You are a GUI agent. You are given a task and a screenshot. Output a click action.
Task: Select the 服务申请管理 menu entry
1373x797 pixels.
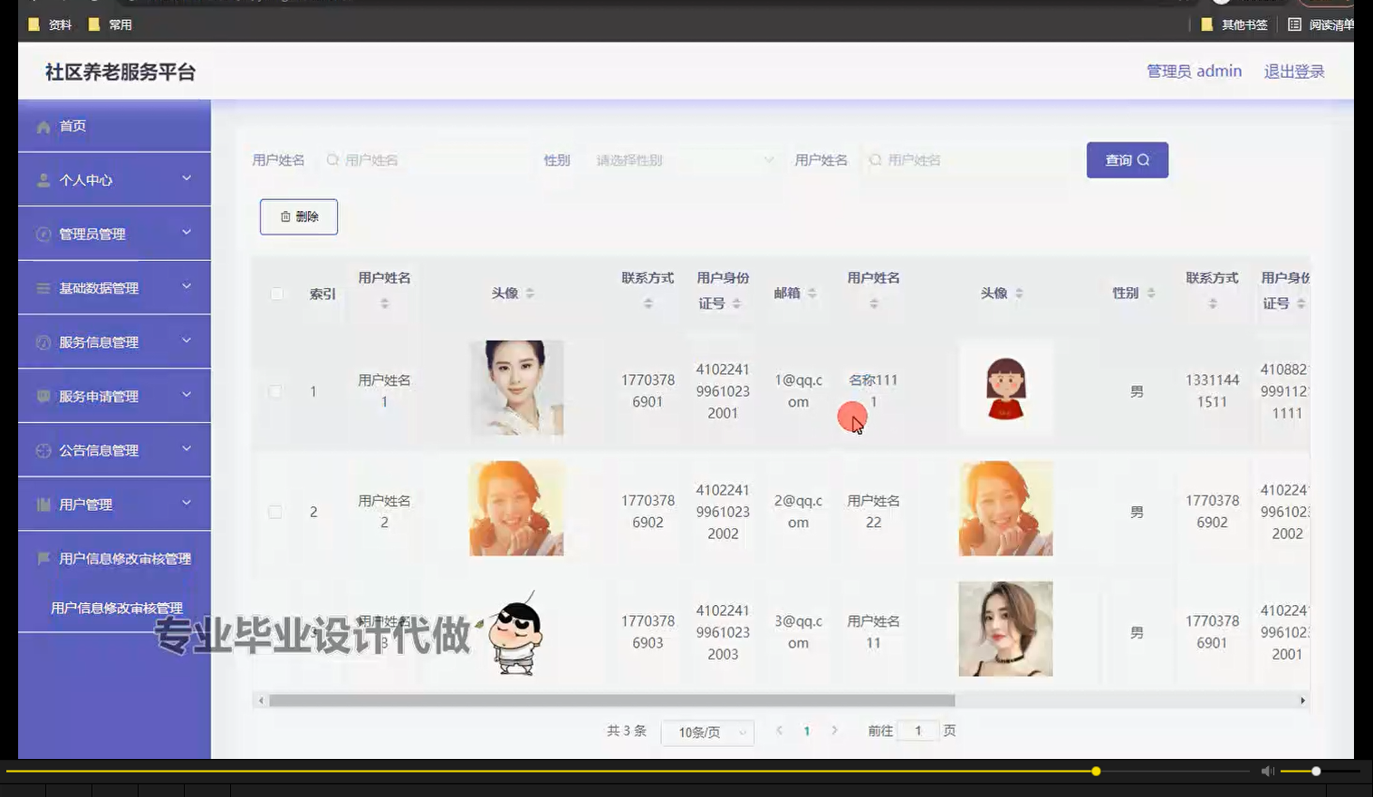(98, 396)
